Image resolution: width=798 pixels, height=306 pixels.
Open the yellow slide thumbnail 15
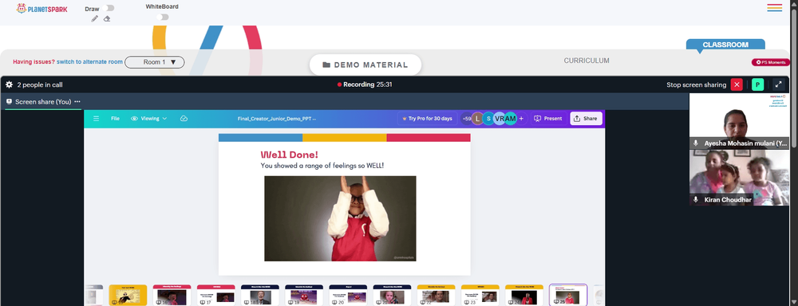click(128, 296)
